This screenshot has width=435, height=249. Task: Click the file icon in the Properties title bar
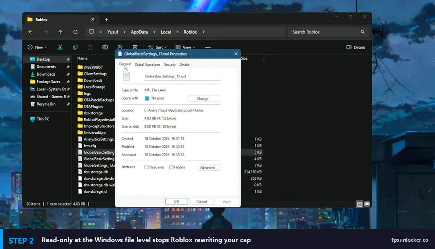point(120,54)
